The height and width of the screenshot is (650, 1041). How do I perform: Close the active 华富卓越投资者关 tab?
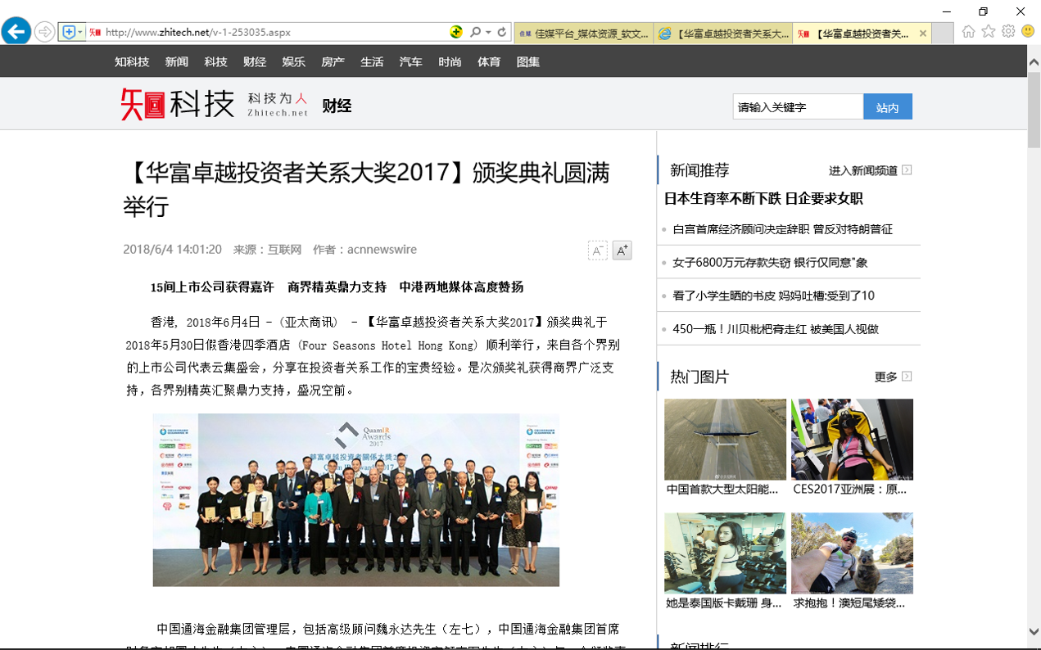(x=923, y=34)
